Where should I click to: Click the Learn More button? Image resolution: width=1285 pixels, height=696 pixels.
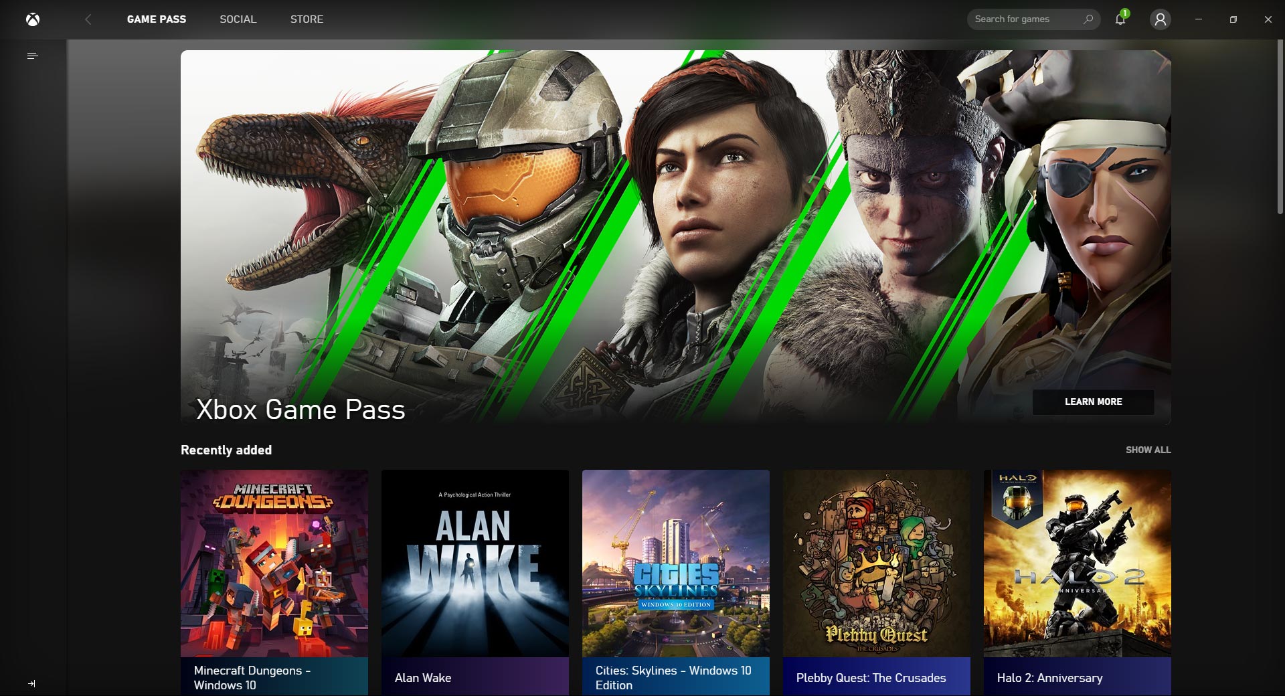pos(1093,402)
